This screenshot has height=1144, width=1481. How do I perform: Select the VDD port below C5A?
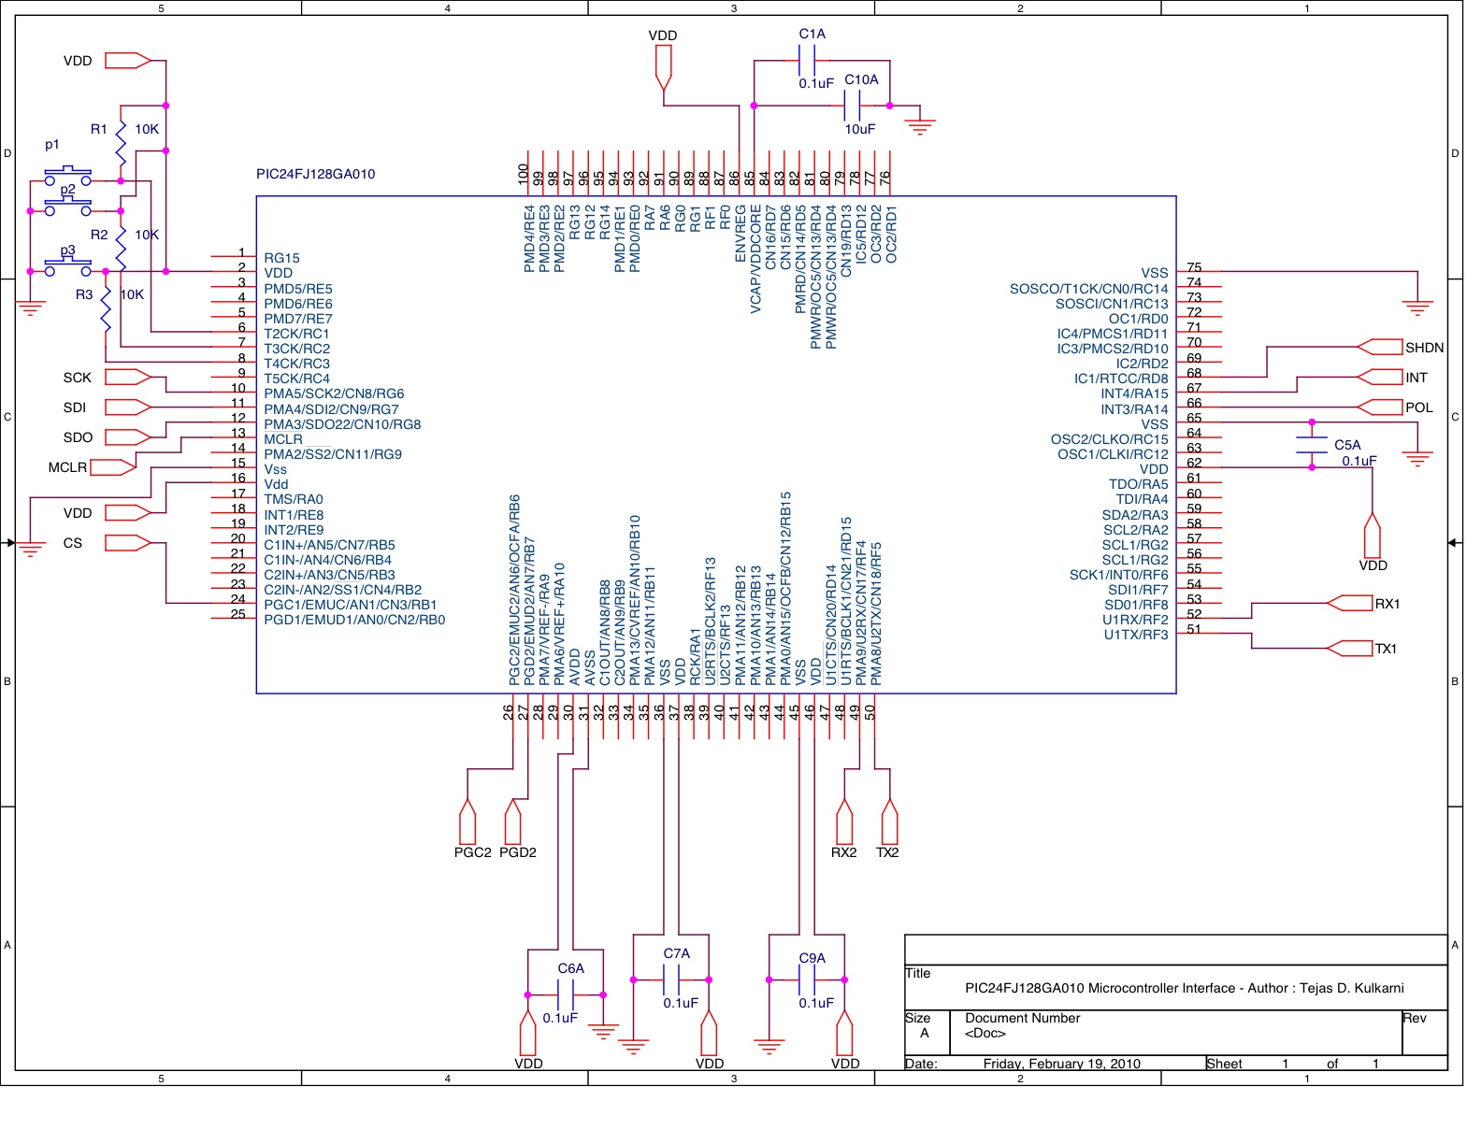coord(1373,536)
